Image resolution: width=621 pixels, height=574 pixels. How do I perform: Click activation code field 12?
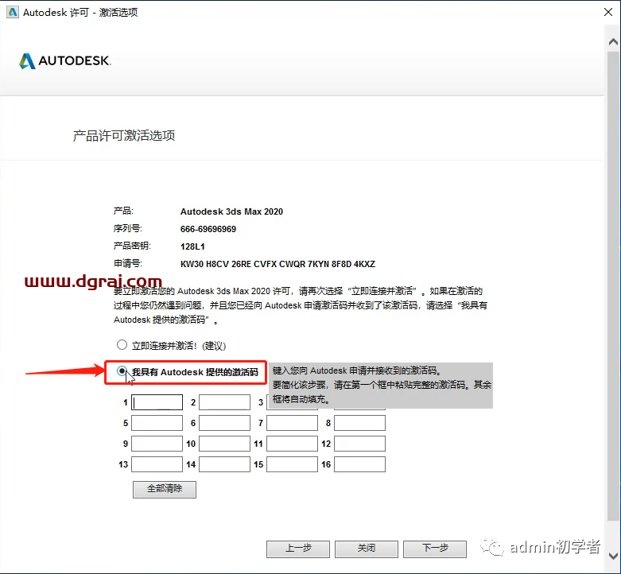click(x=359, y=444)
